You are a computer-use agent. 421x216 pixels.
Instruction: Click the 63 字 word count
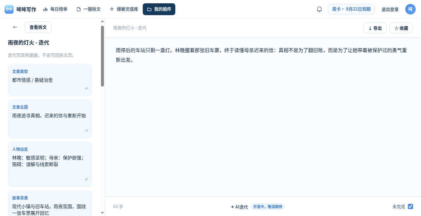[x=118, y=207]
